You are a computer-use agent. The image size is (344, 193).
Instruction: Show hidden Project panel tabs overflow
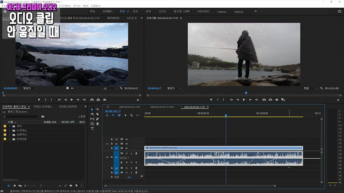tap(86, 106)
